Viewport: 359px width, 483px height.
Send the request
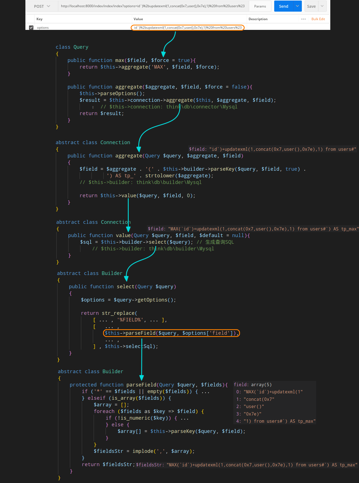[x=284, y=6]
